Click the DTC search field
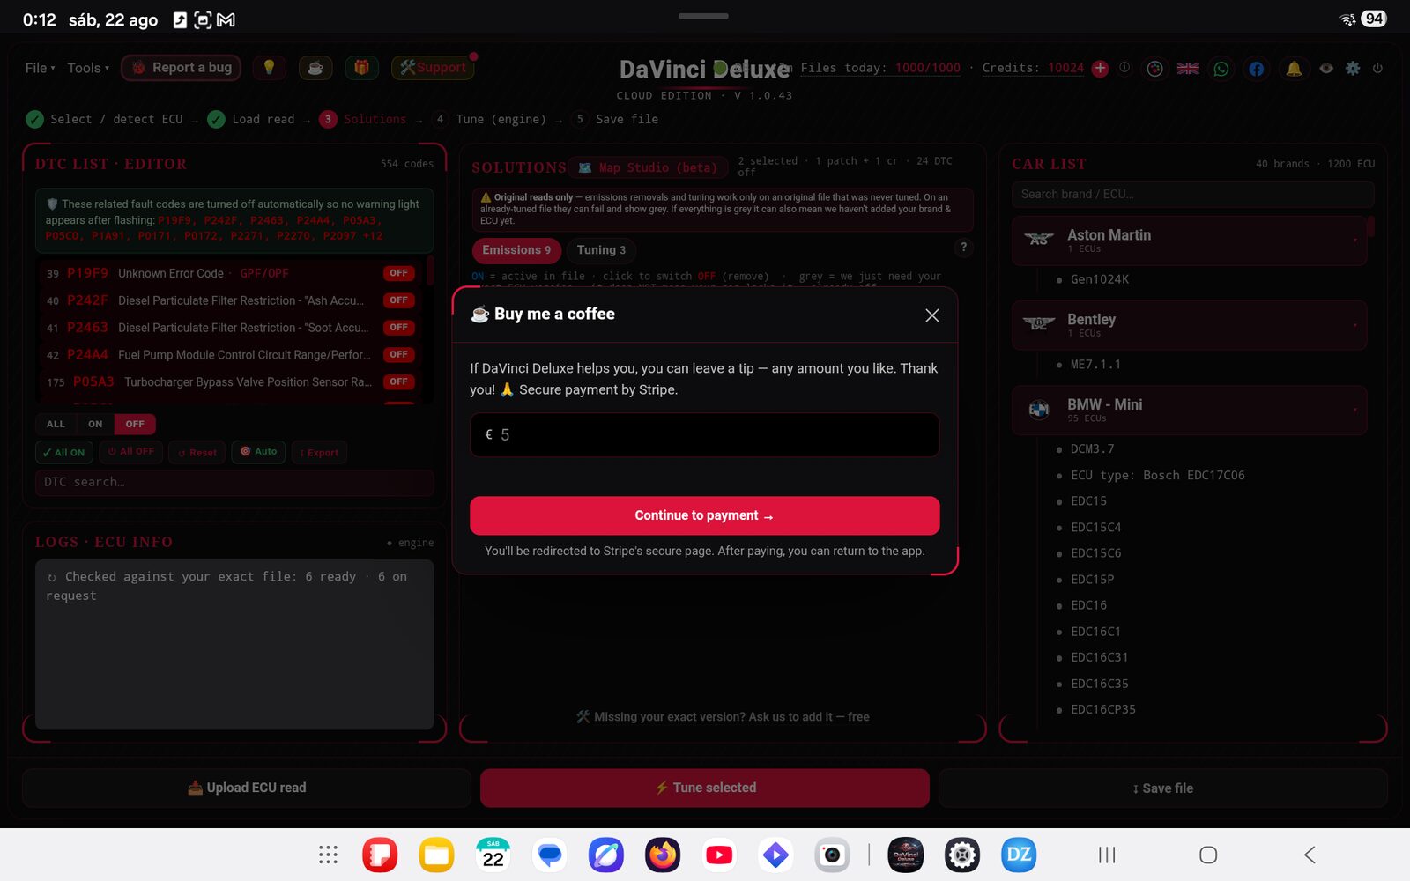The width and height of the screenshot is (1410, 881). point(234,483)
